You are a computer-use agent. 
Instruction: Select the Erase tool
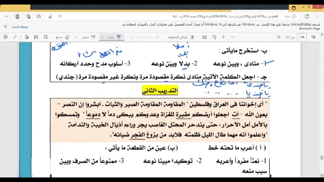63,37
